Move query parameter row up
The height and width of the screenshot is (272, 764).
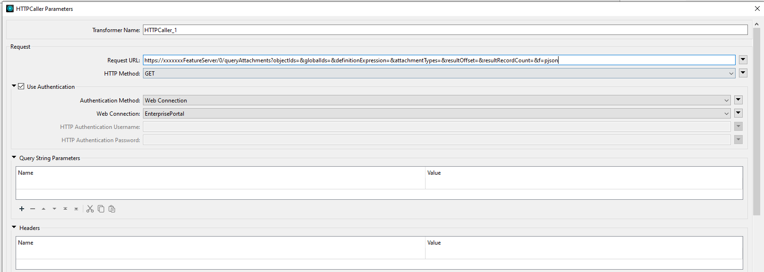pos(44,209)
